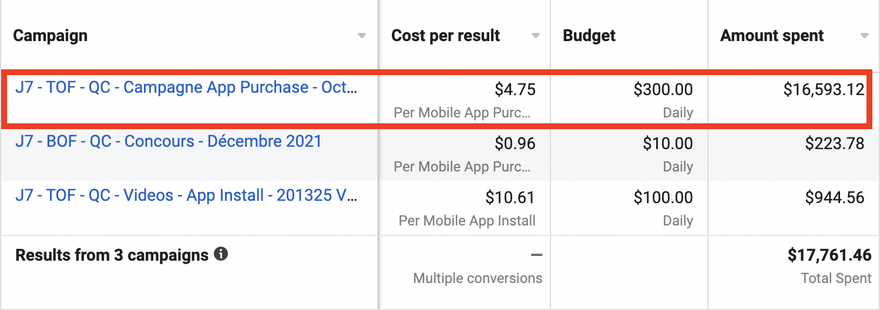
Task: Click the $4.75 cost per result value
Action: 515,90
